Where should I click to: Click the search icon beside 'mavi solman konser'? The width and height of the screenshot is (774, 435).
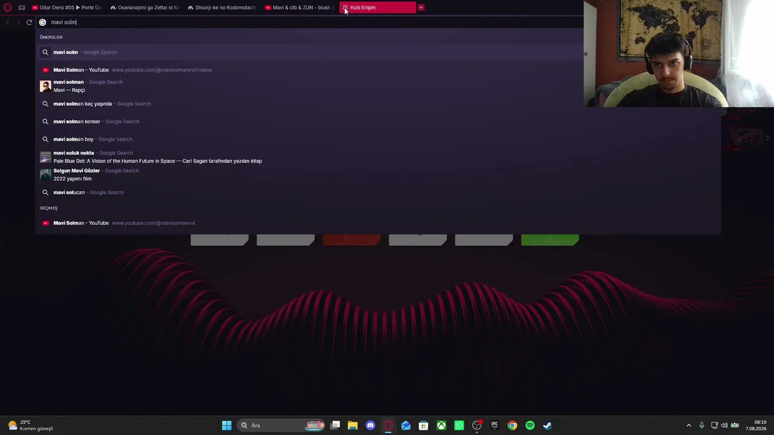45,121
